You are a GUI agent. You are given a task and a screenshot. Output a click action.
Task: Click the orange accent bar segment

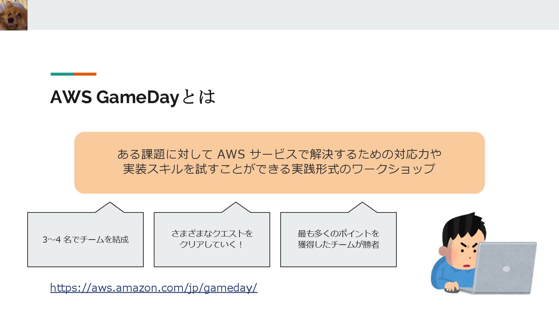tap(85, 74)
